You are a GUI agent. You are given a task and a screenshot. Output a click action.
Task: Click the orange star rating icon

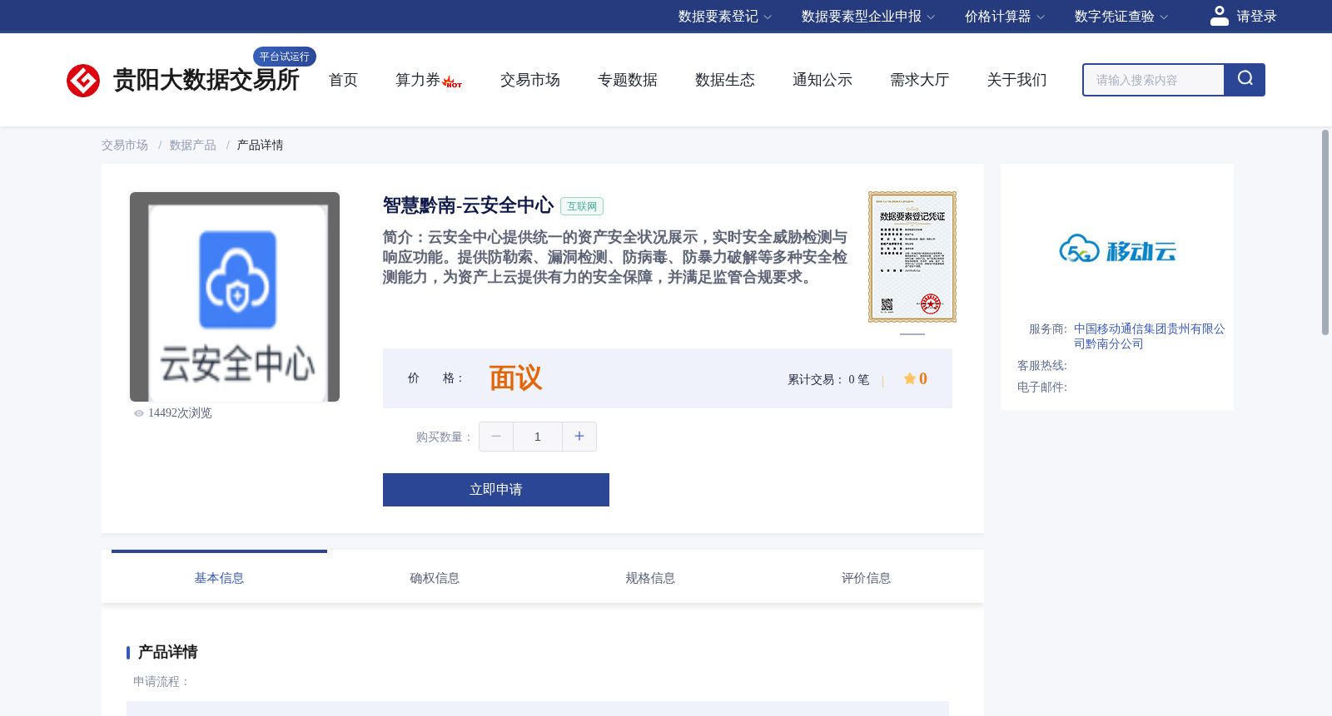coord(909,378)
